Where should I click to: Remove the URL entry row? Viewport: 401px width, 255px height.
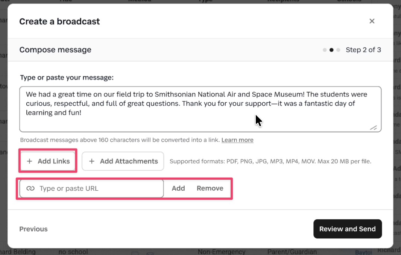(210, 188)
